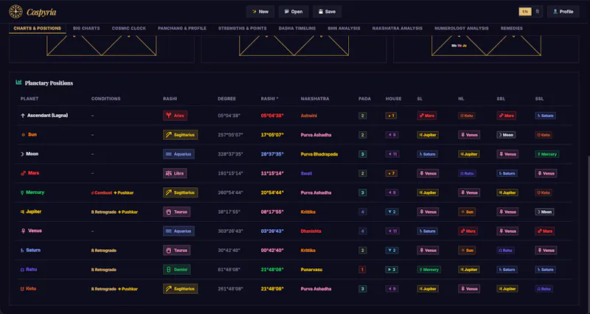Open the Numerology Analysis tab
This screenshot has height=314, width=590.
pos(462,28)
